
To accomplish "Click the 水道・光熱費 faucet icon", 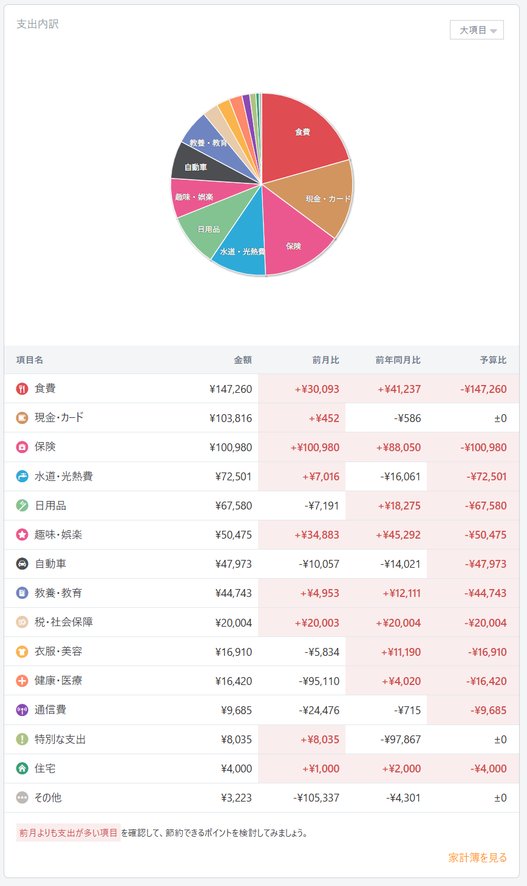I will (22, 476).
